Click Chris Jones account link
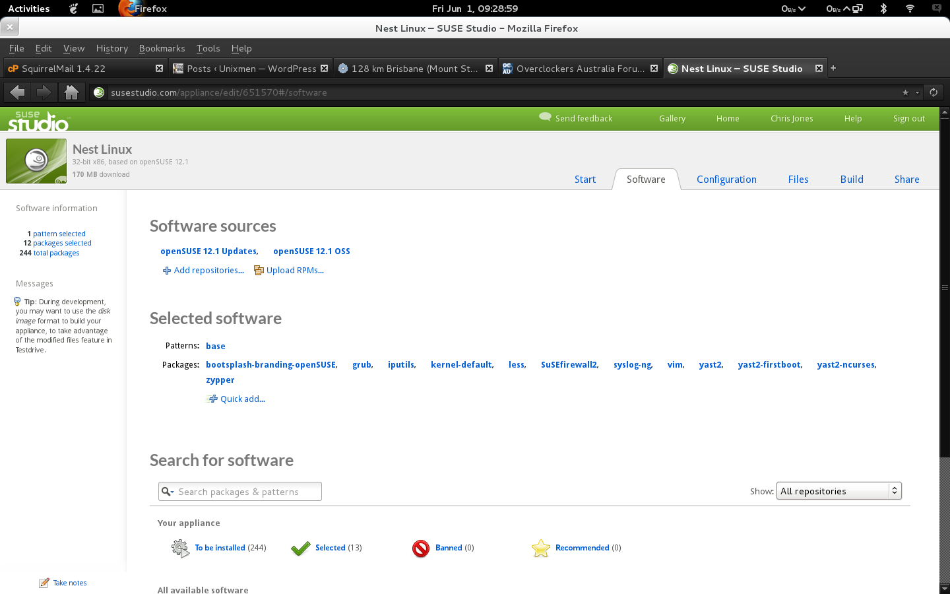 point(792,119)
